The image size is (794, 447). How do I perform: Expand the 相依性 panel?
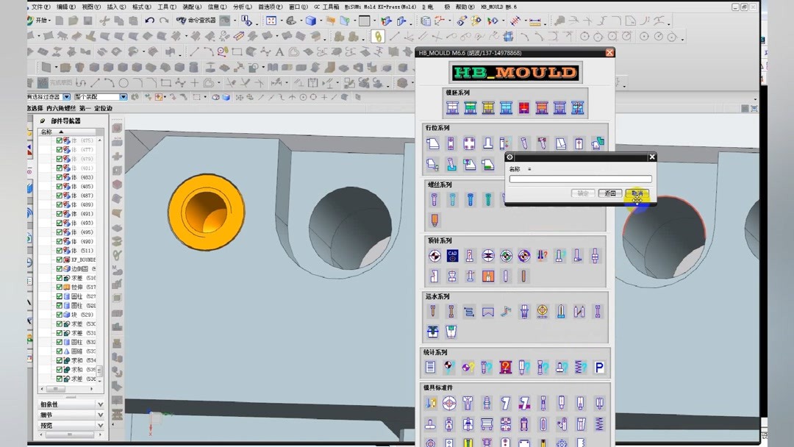pyautogui.click(x=100, y=404)
